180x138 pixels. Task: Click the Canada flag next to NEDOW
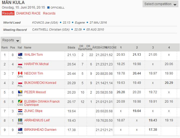pos(20,73)
